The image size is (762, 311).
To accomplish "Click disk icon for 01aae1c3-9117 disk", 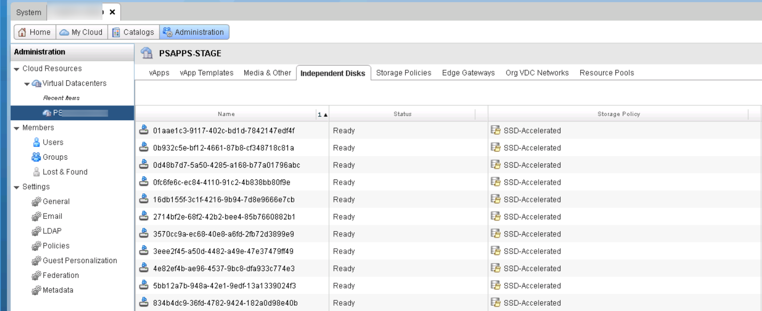I will pyautogui.click(x=143, y=130).
